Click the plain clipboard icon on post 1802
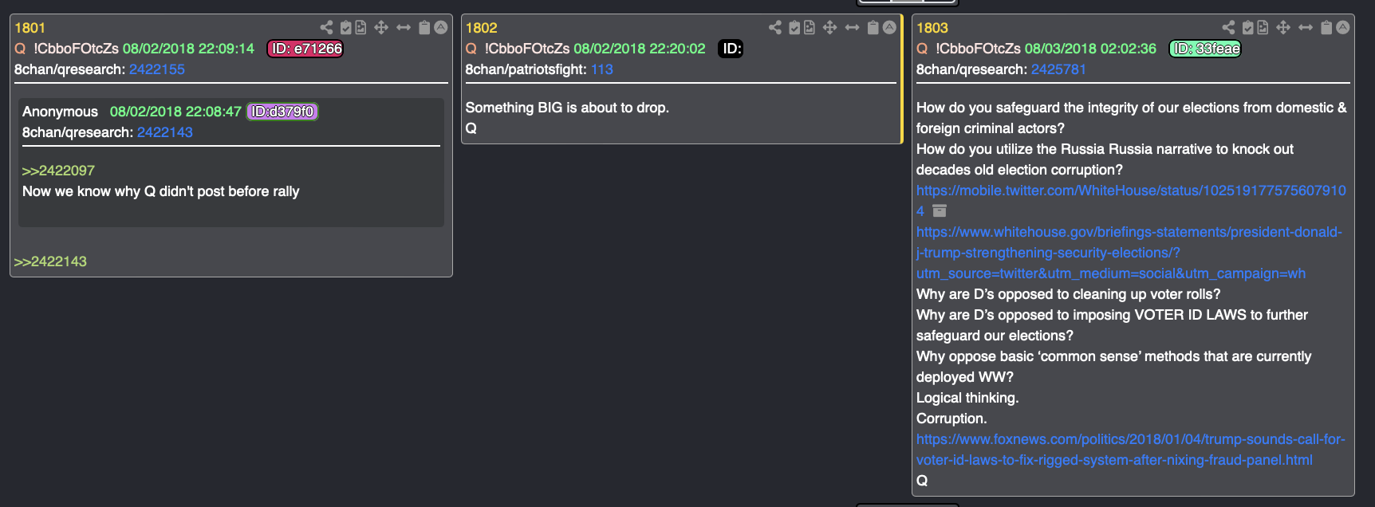Screen dimensions: 1375x507 coord(873,28)
